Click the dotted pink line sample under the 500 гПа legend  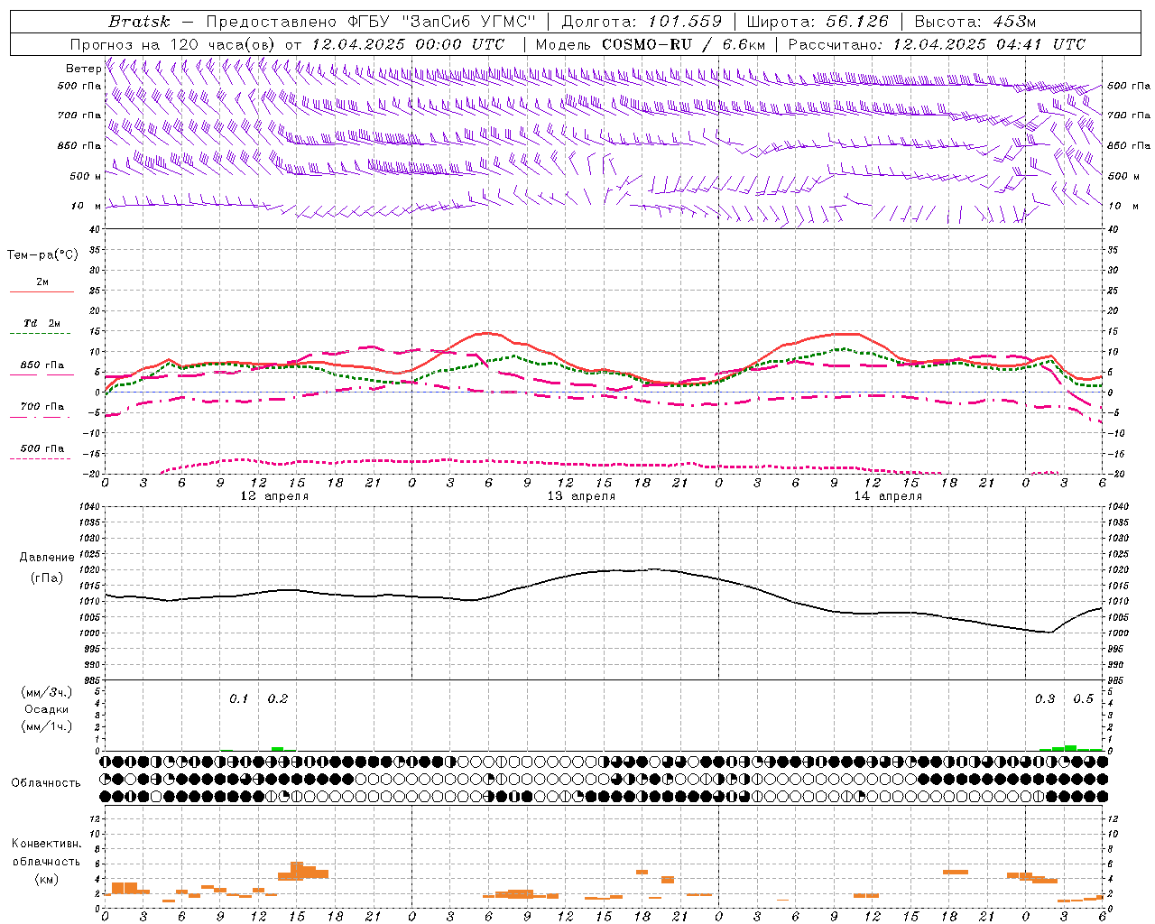coord(41,459)
